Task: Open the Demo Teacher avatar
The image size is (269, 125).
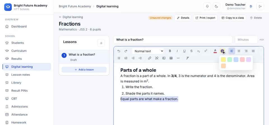Action: [x=251, y=6]
